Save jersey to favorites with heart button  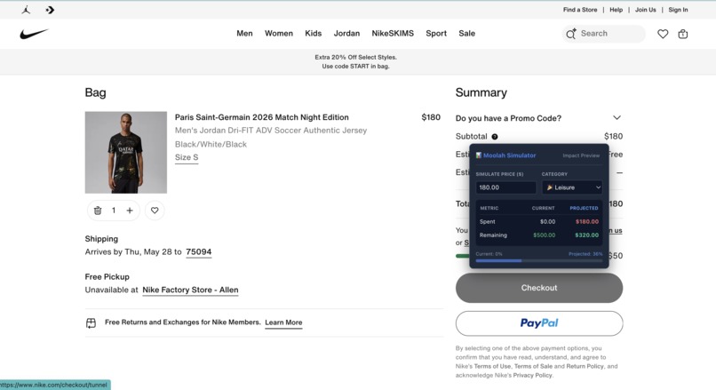tap(155, 211)
